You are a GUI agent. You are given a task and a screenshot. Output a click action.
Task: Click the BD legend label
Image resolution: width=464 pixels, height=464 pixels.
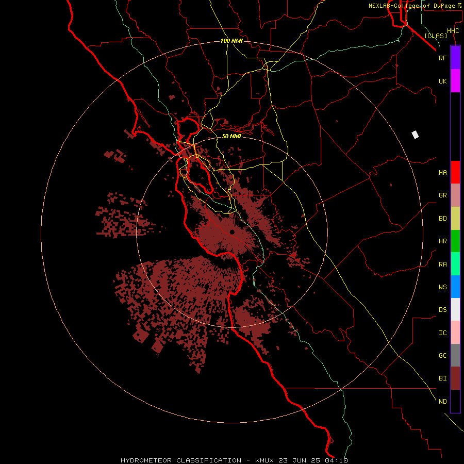click(442, 219)
